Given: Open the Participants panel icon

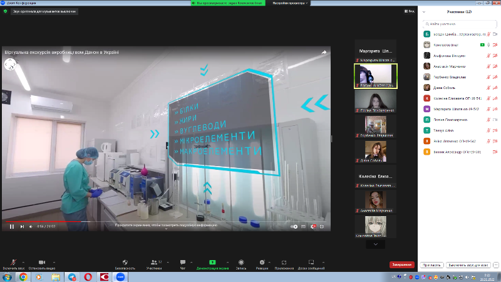Looking at the screenshot, I should [x=153, y=262].
